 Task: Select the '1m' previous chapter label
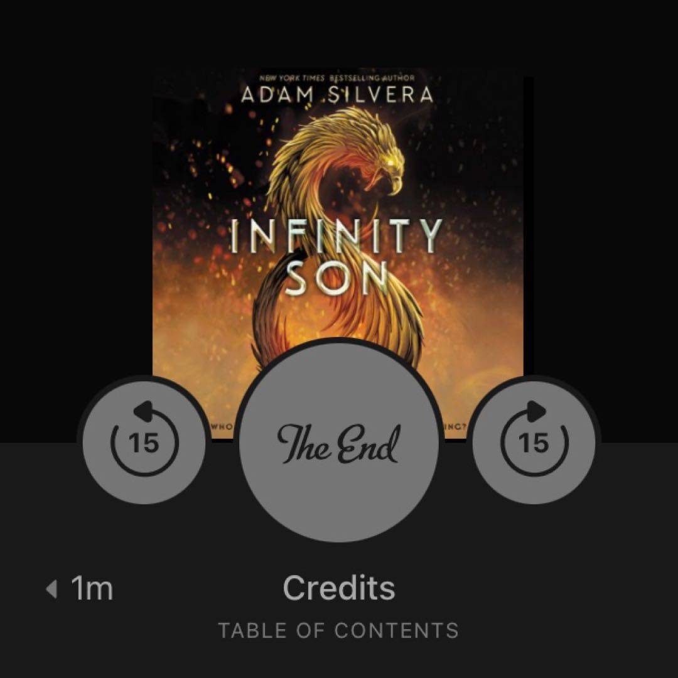[x=92, y=588]
